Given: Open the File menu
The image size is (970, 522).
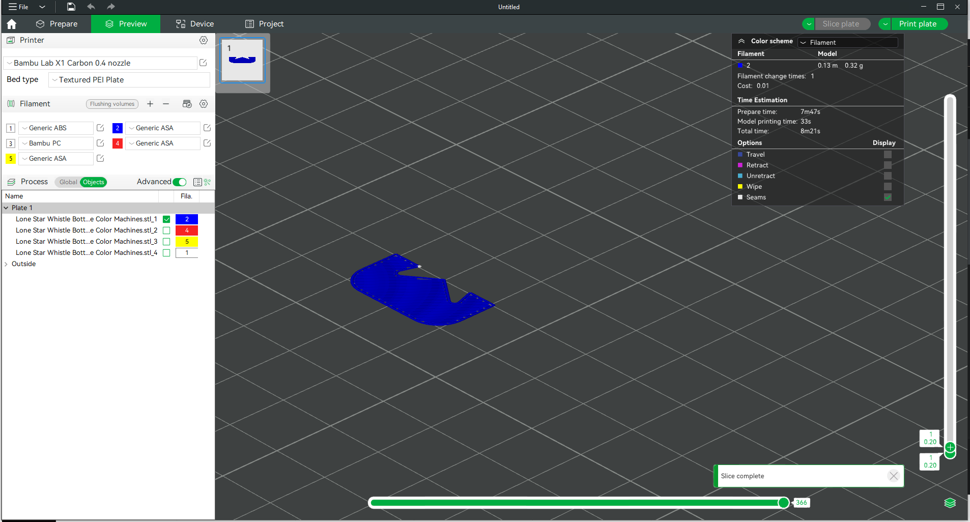Looking at the screenshot, I should click(x=18, y=7).
